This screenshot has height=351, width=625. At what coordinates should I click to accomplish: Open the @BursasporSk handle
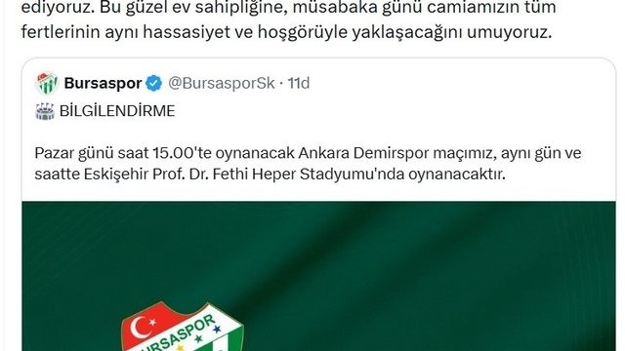(222, 83)
